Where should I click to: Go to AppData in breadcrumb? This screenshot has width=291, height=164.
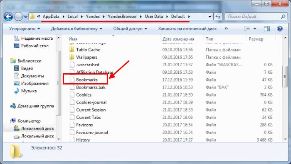point(51,17)
